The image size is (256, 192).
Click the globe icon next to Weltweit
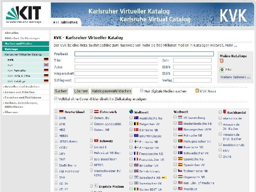pos(131,112)
